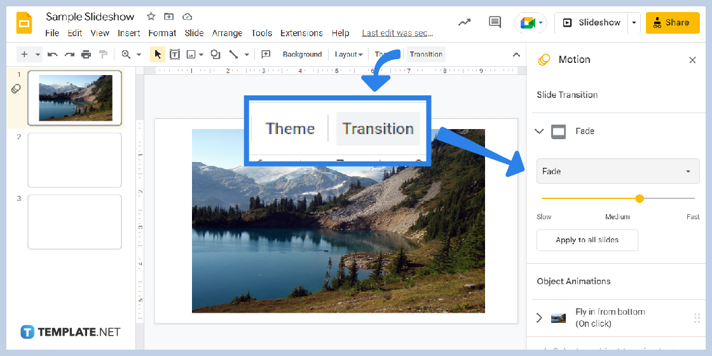Check the cloud save status icon
712x356 pixels.
187,17
